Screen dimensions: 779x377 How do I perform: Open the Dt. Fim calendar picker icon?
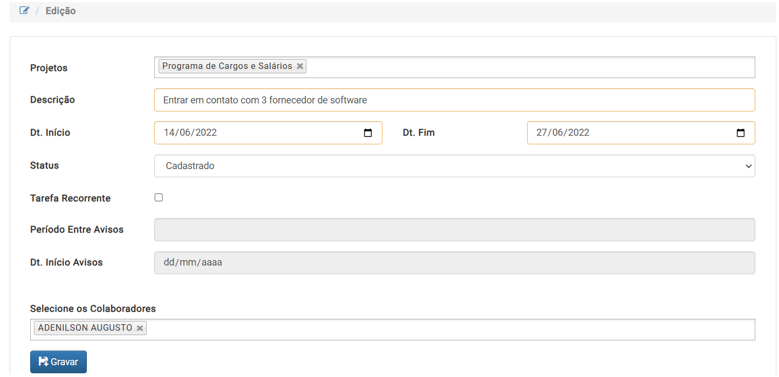tap(741, 133)
